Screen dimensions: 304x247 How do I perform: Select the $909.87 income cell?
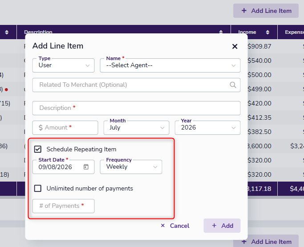(x=259, y=46)
